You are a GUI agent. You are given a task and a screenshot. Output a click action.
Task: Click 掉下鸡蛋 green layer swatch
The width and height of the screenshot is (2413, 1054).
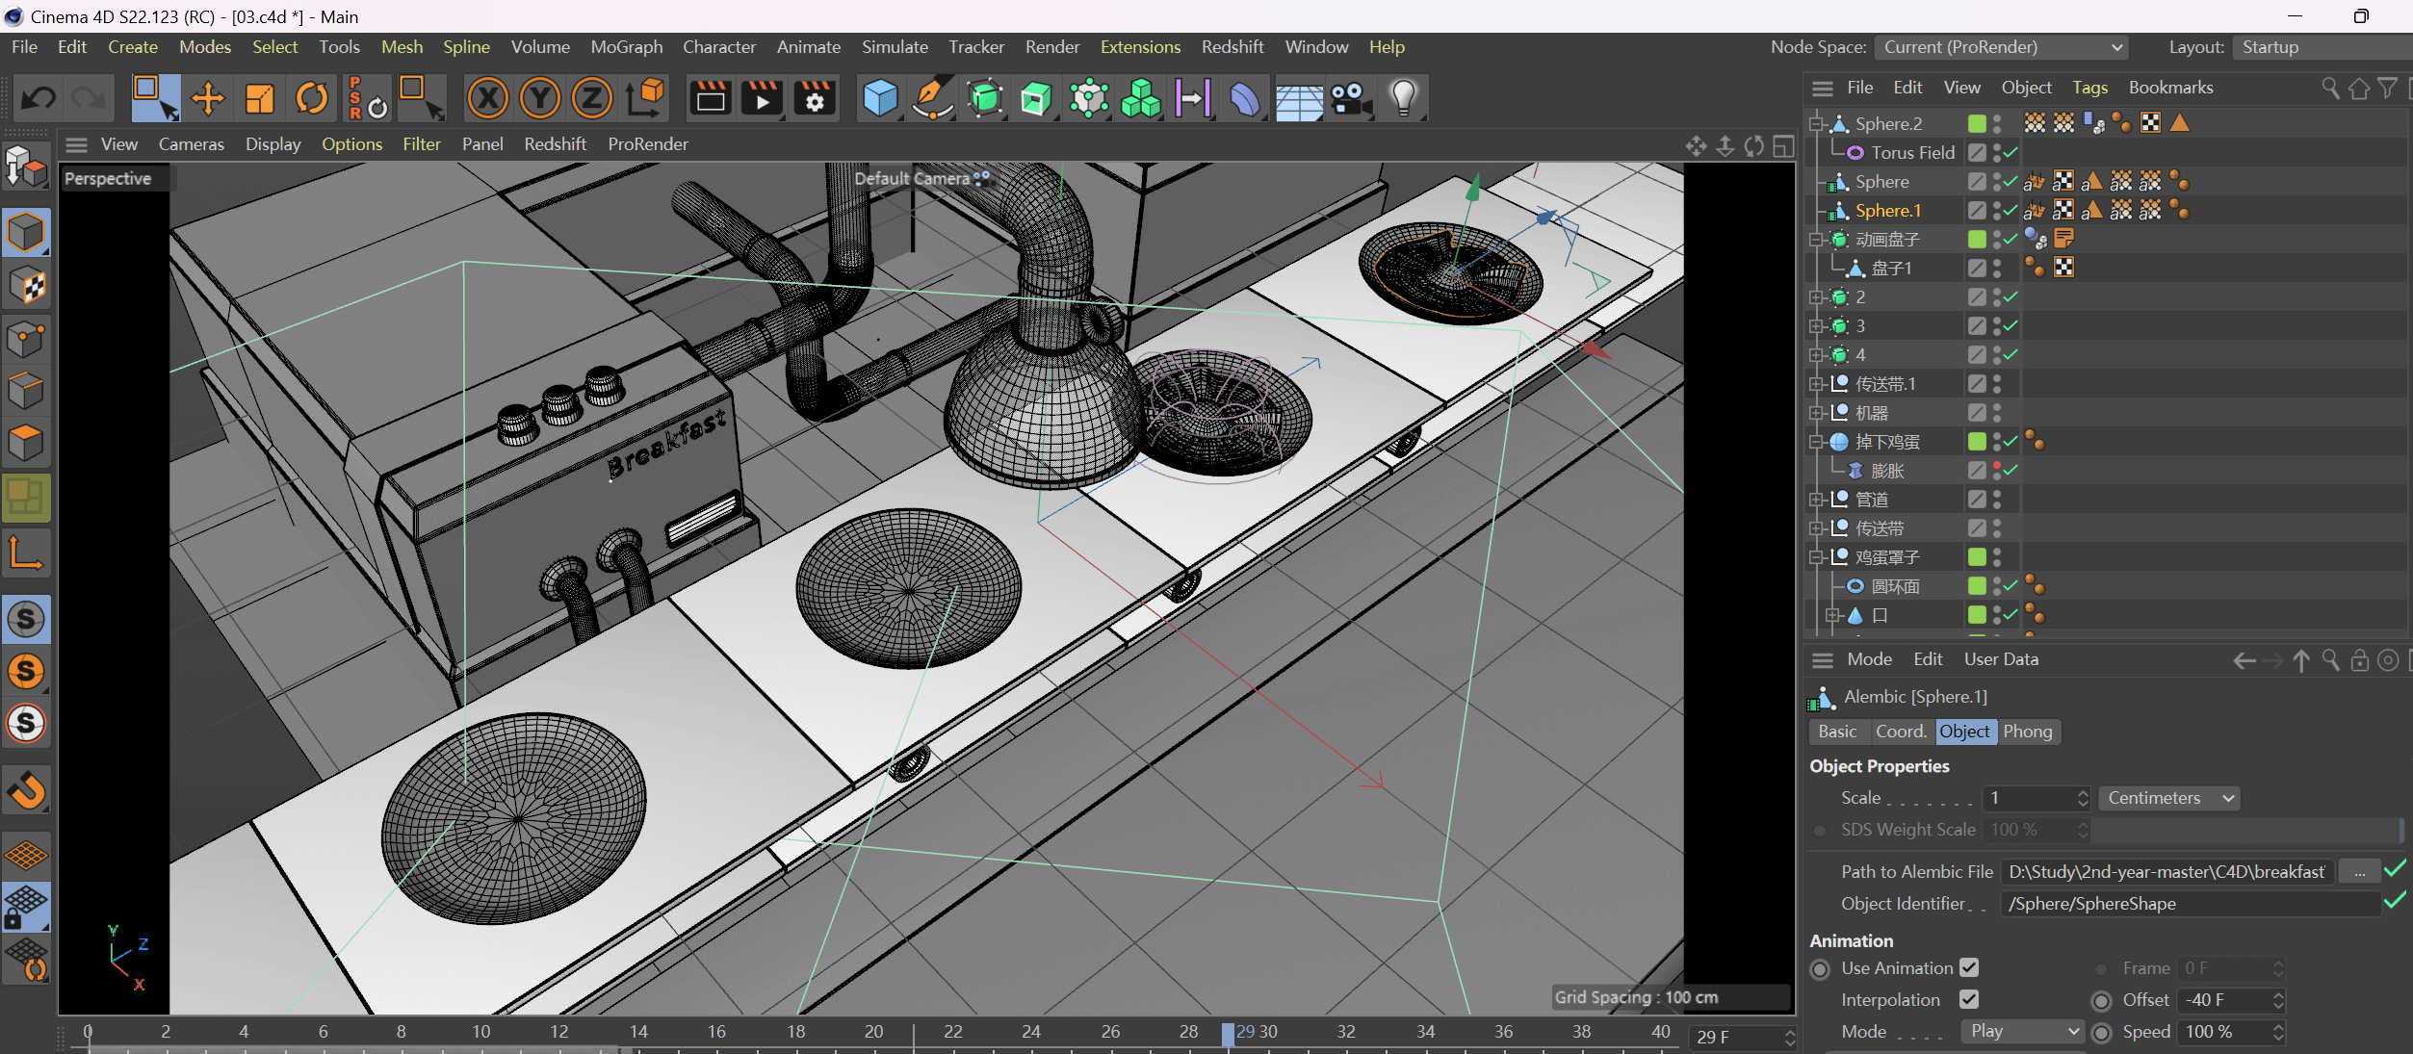pos(1977,442)
